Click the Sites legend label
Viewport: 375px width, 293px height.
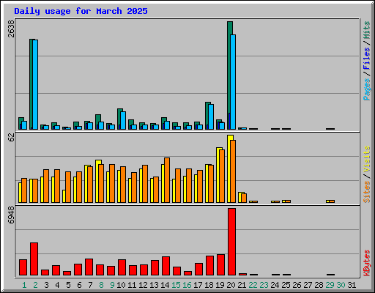[x=367, y=192]
